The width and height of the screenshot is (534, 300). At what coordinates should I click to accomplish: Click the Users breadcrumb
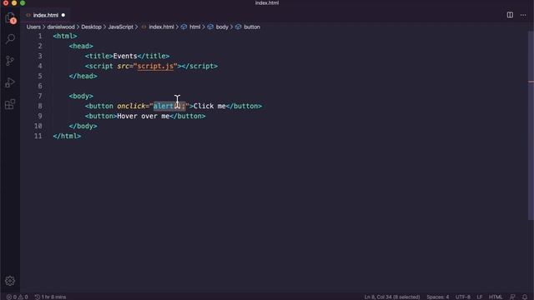coord(33,27)
